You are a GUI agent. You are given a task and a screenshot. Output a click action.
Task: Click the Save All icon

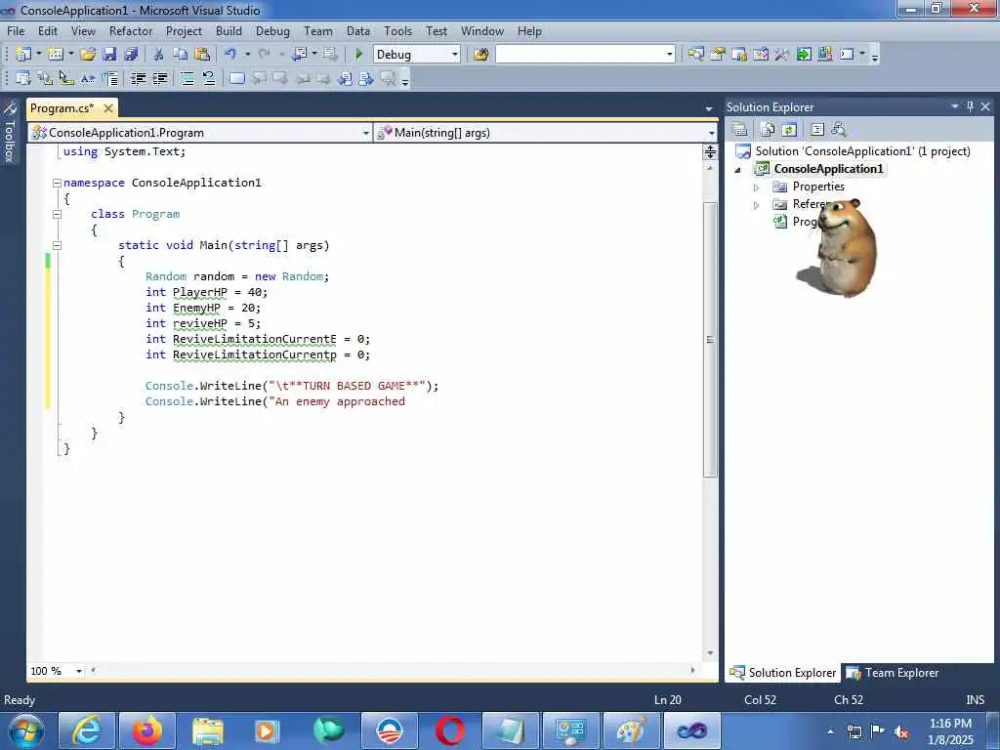tap(131, 55)
